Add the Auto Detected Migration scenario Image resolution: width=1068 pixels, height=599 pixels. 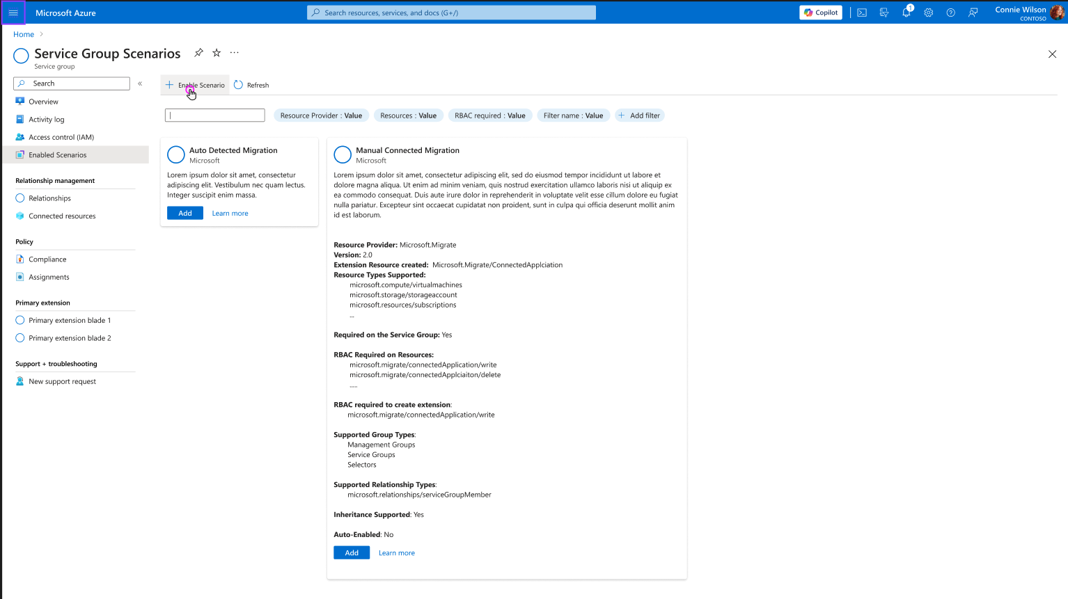(x=185, y=214)
